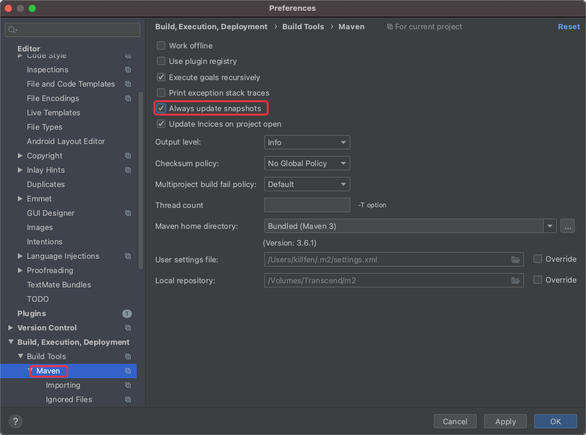Click the Reset link
Viewport: 586px width, 435px height.
(x=569, y=26)
